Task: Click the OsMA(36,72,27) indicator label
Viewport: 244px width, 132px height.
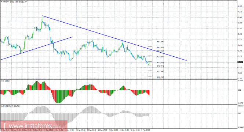Action: pos(10,106)
